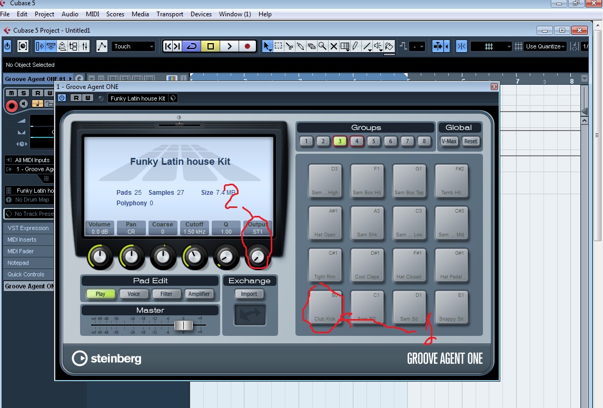The image size is (603, 408).
Task: Open the MIDI menu
Action: pos(92,14)
